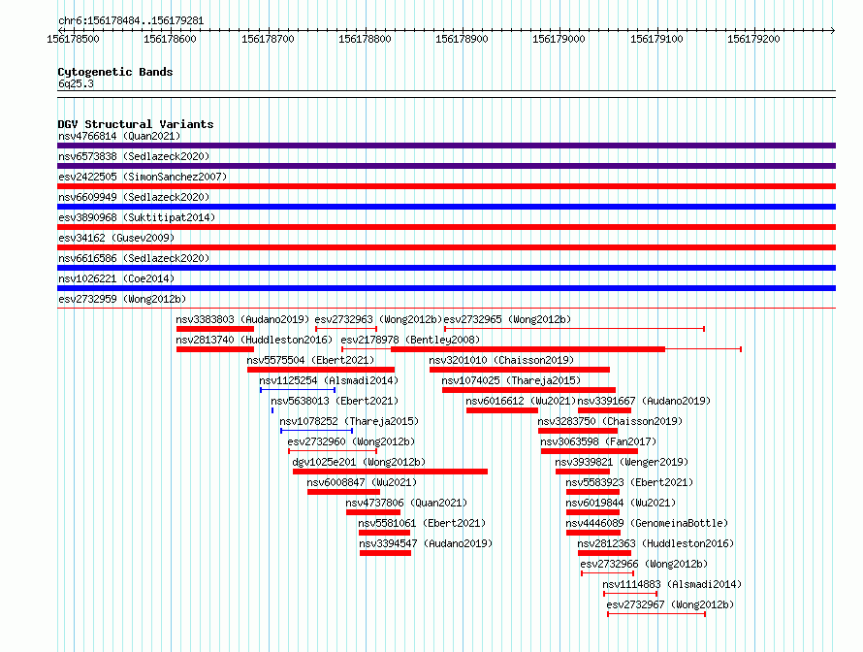Click ruler position 156179200

click(x=753, y=39)
